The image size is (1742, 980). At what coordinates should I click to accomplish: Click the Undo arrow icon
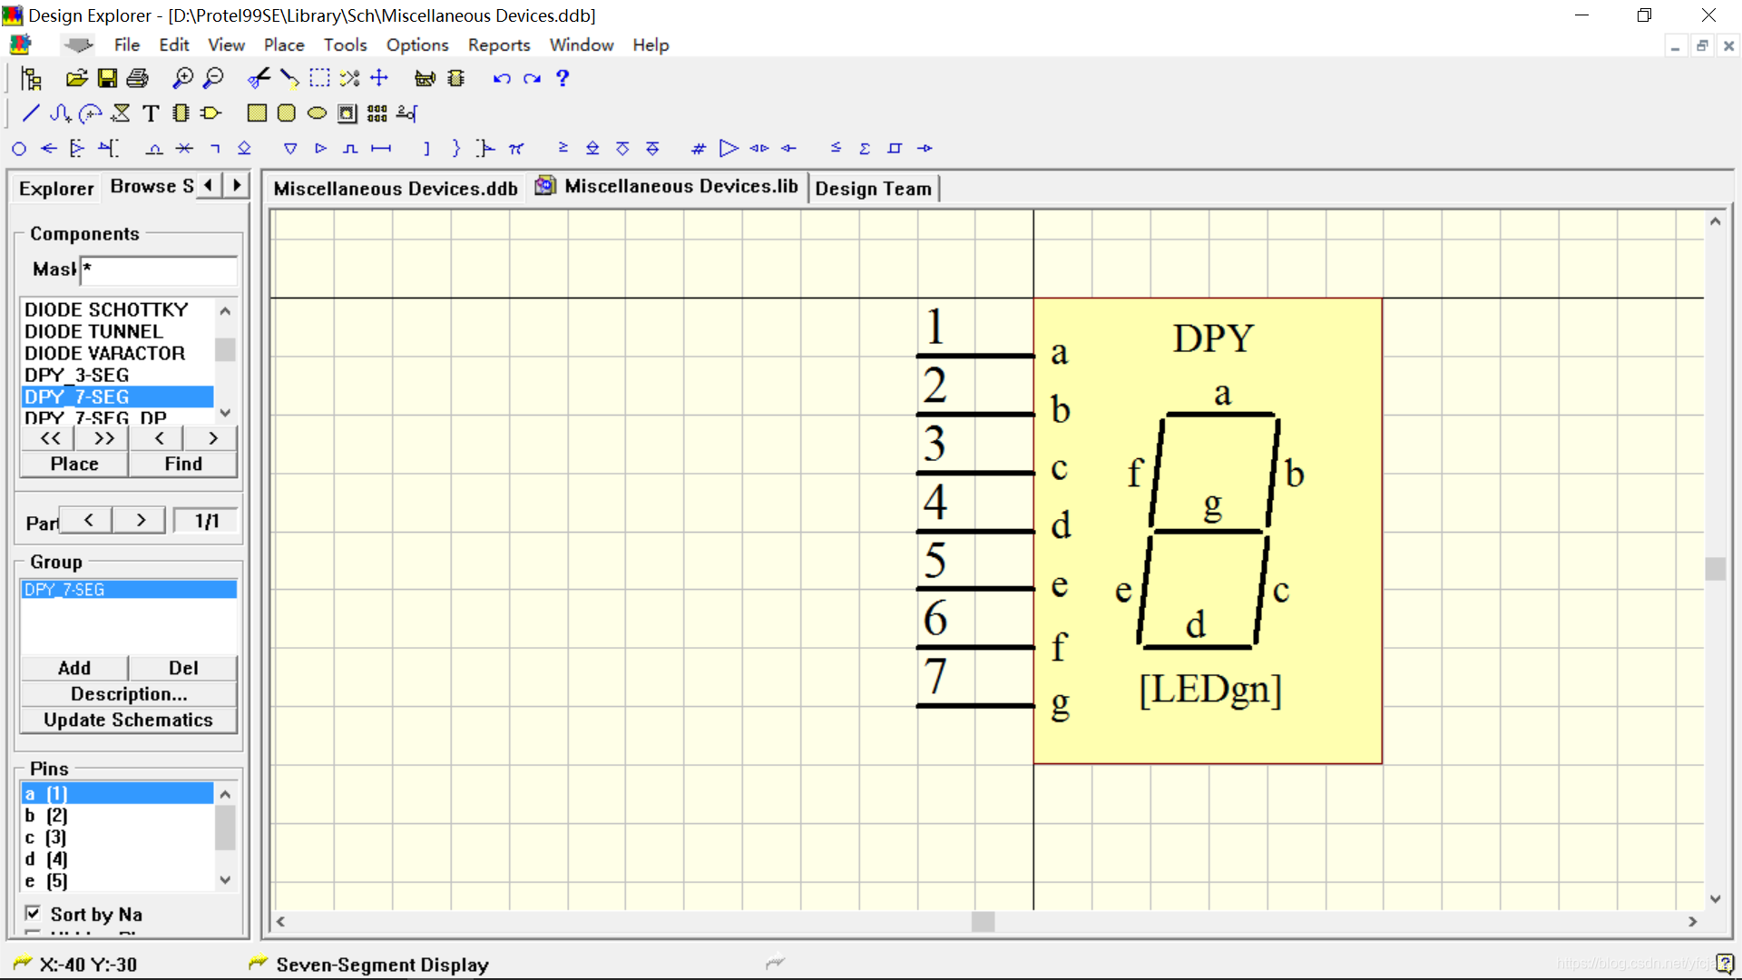[x=502, y=78]
